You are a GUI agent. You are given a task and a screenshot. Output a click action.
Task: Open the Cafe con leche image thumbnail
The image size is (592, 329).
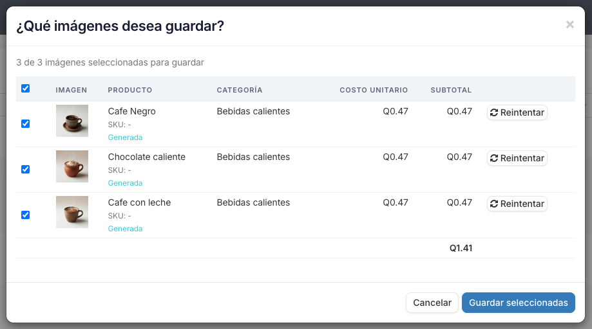72,212
